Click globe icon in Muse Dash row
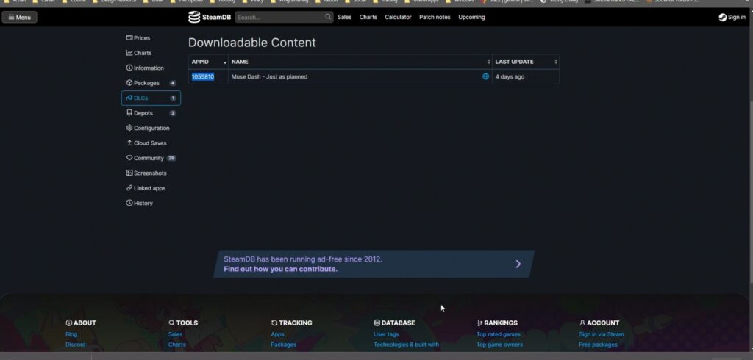Screen dimensions: 753x360 pyautogui.click(x=485, y=76)
